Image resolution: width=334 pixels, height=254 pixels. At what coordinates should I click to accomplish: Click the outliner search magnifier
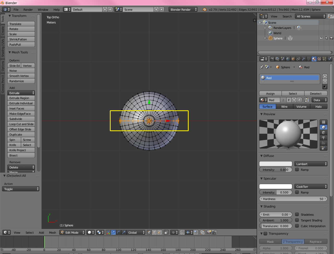(330, 16)
